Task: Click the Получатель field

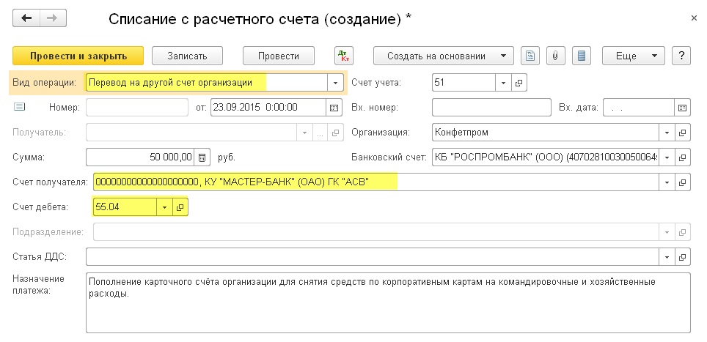Action: pos(191,133)
